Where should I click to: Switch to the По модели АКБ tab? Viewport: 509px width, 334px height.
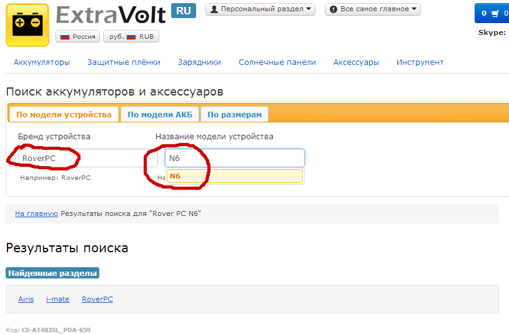(160, 115)
